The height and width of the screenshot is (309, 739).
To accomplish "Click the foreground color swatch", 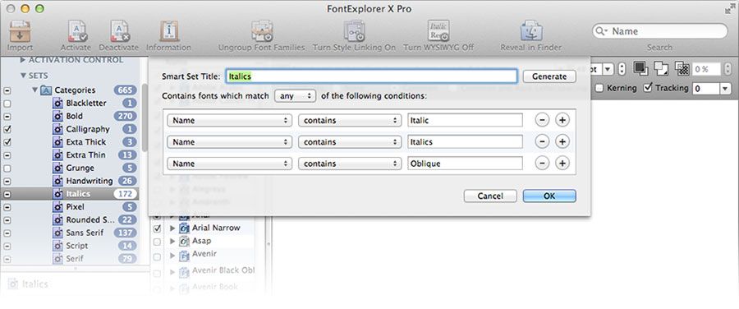I will [640, 67].
